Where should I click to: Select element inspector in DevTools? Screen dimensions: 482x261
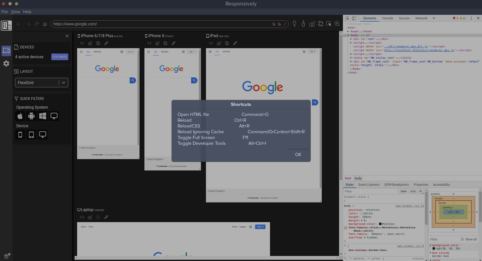pyautogui.click(x=347, y=18)
